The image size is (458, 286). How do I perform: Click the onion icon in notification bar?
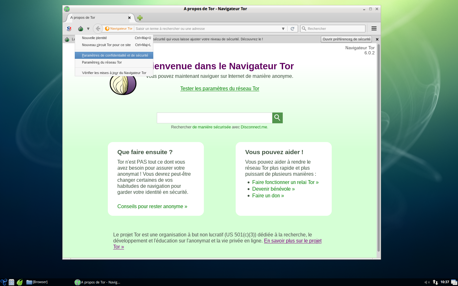tap(67, 39)
